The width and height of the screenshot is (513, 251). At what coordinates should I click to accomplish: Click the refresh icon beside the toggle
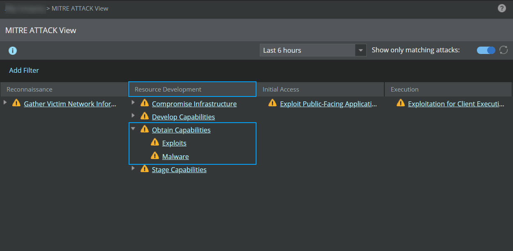pos(504,50)
